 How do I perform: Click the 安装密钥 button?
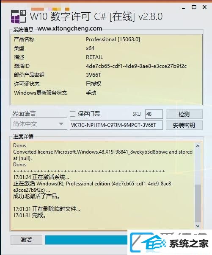coord(184,125)
